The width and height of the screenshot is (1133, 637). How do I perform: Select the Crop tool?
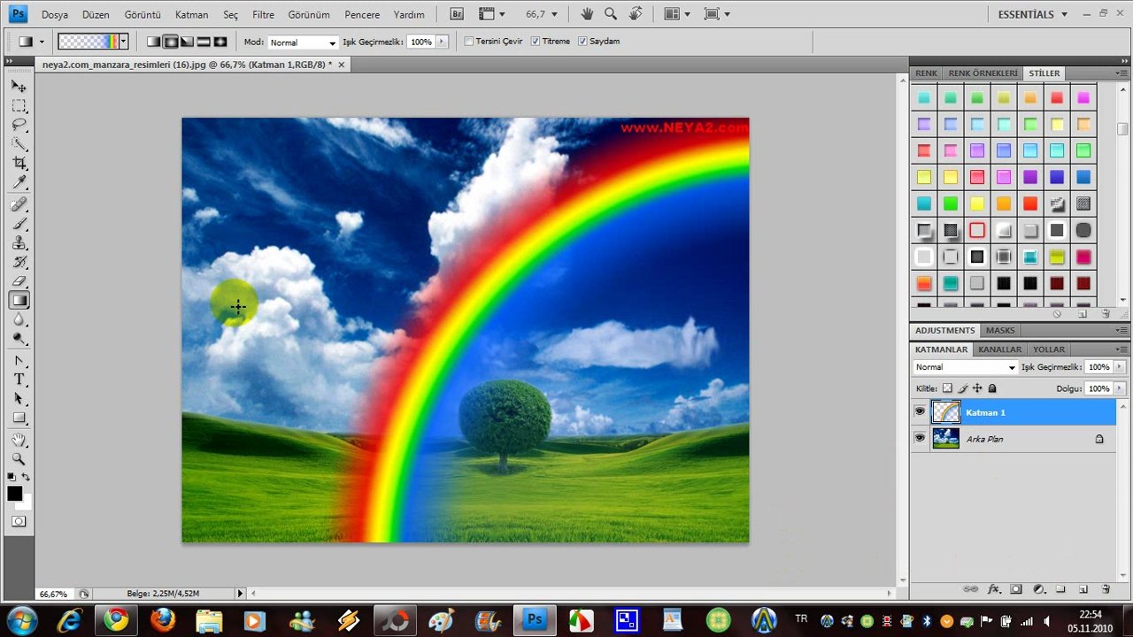tap(19, 164)
